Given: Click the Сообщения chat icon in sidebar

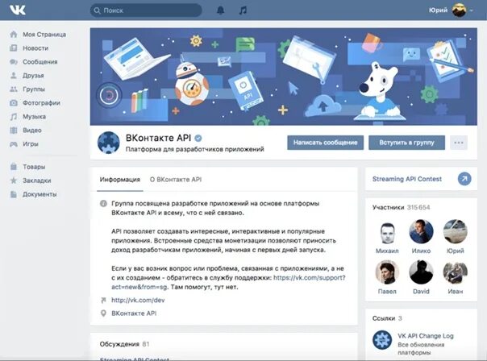Looking at the screenshot, I should click(x=14, y=62).
